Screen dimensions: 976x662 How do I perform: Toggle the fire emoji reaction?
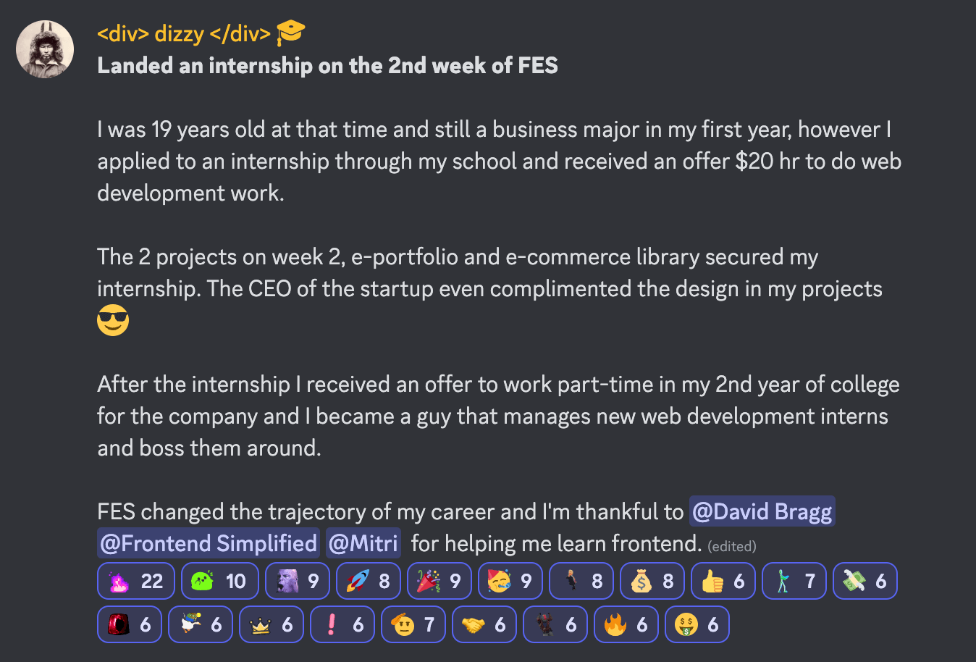point(626,624)
